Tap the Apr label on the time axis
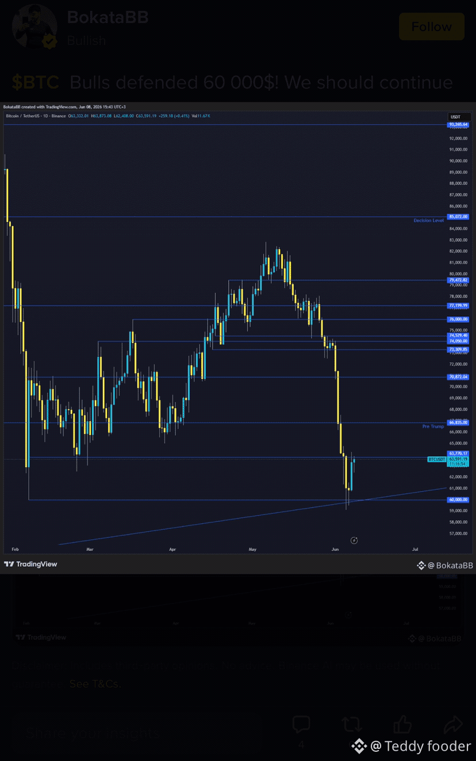This screenshot has width=476, height=761. coord(172,549)
